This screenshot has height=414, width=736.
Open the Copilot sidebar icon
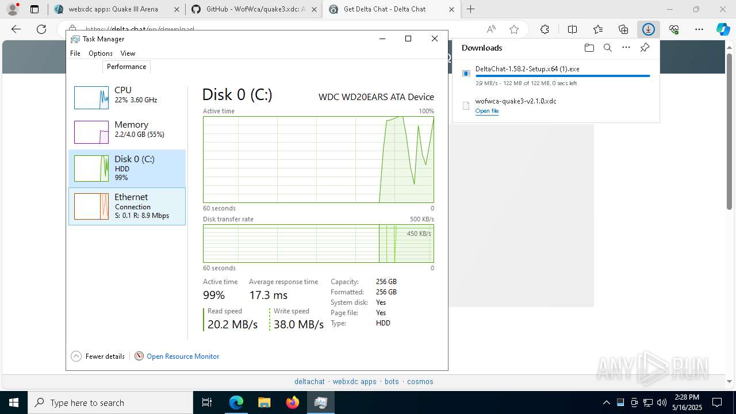723,29
